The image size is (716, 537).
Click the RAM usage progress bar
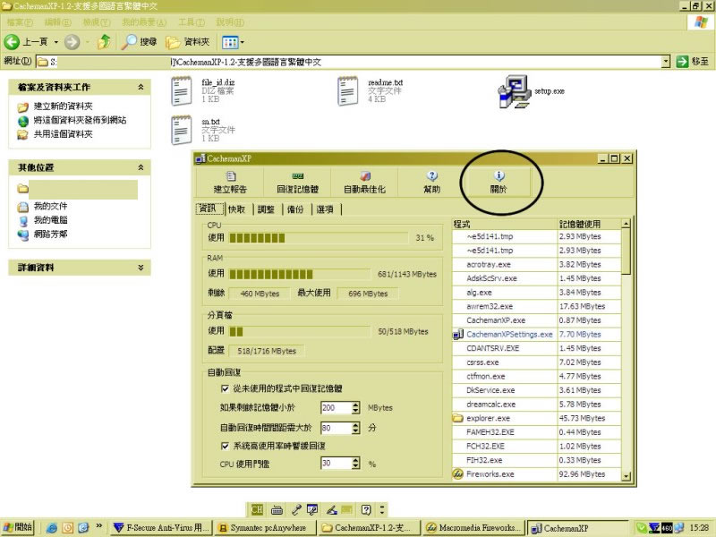pyautogui.click(x=300, y=274)
